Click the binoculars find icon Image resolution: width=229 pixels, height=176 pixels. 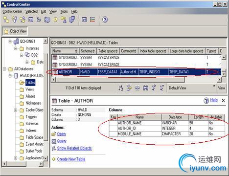[145, 88]
